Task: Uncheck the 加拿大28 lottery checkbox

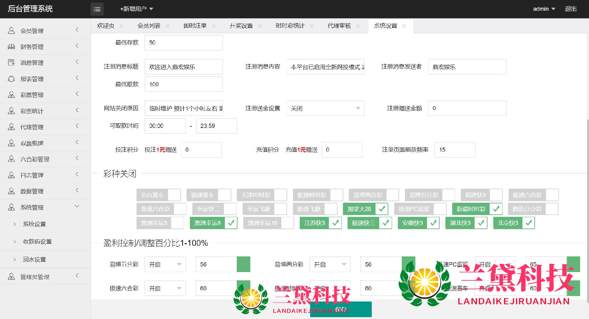Action: [382, 209]
